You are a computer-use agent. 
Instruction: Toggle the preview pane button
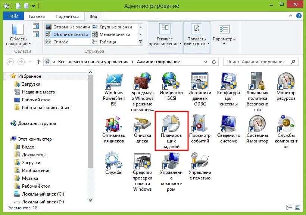pos(36,26)
